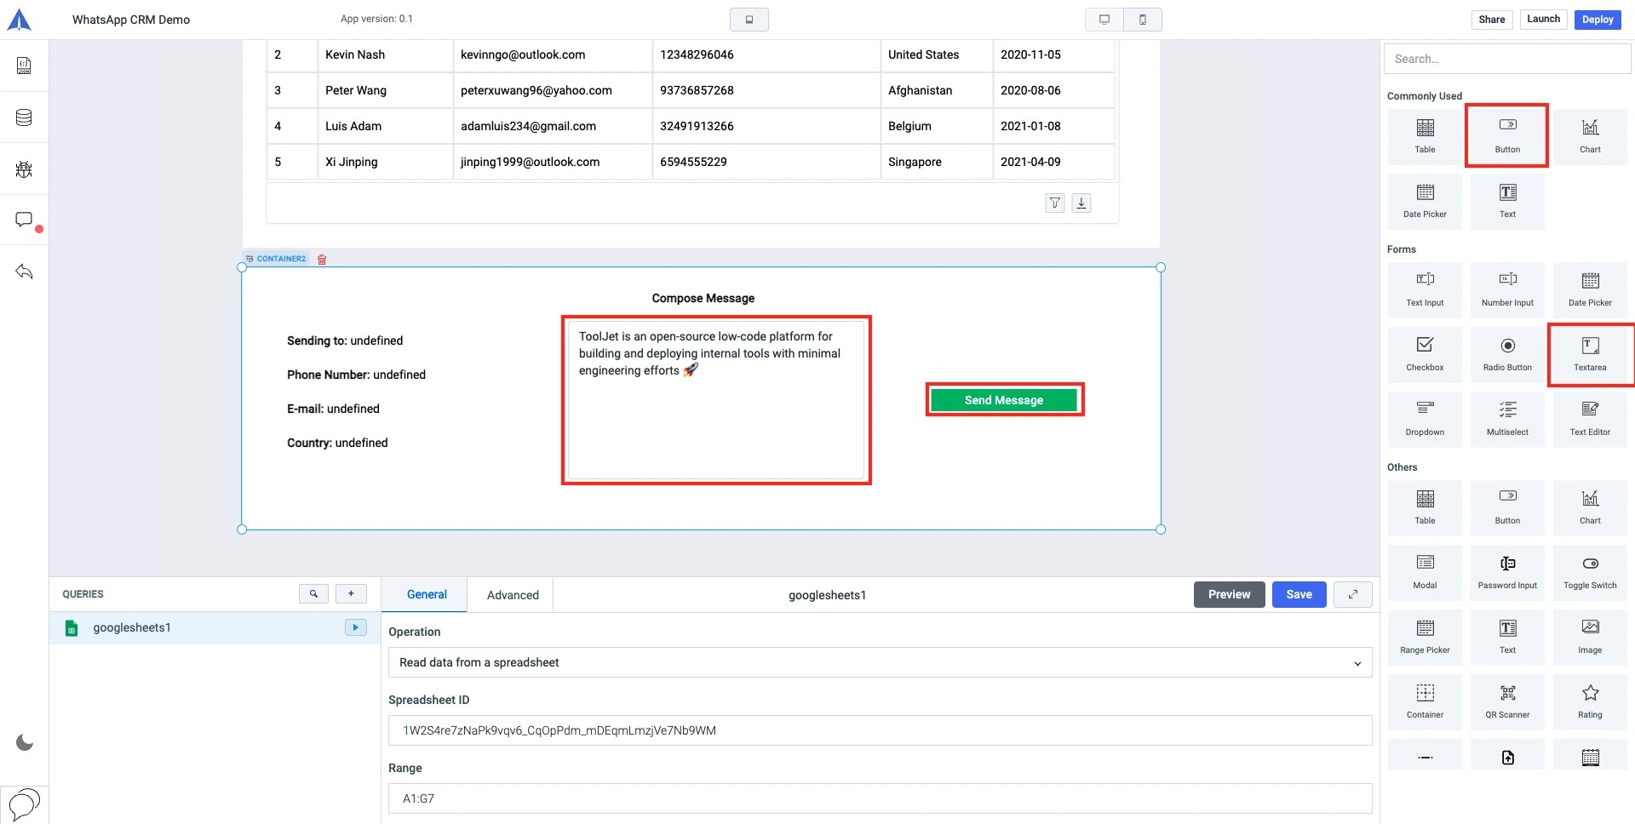Open the data sources panel

[x=23, y=117]
